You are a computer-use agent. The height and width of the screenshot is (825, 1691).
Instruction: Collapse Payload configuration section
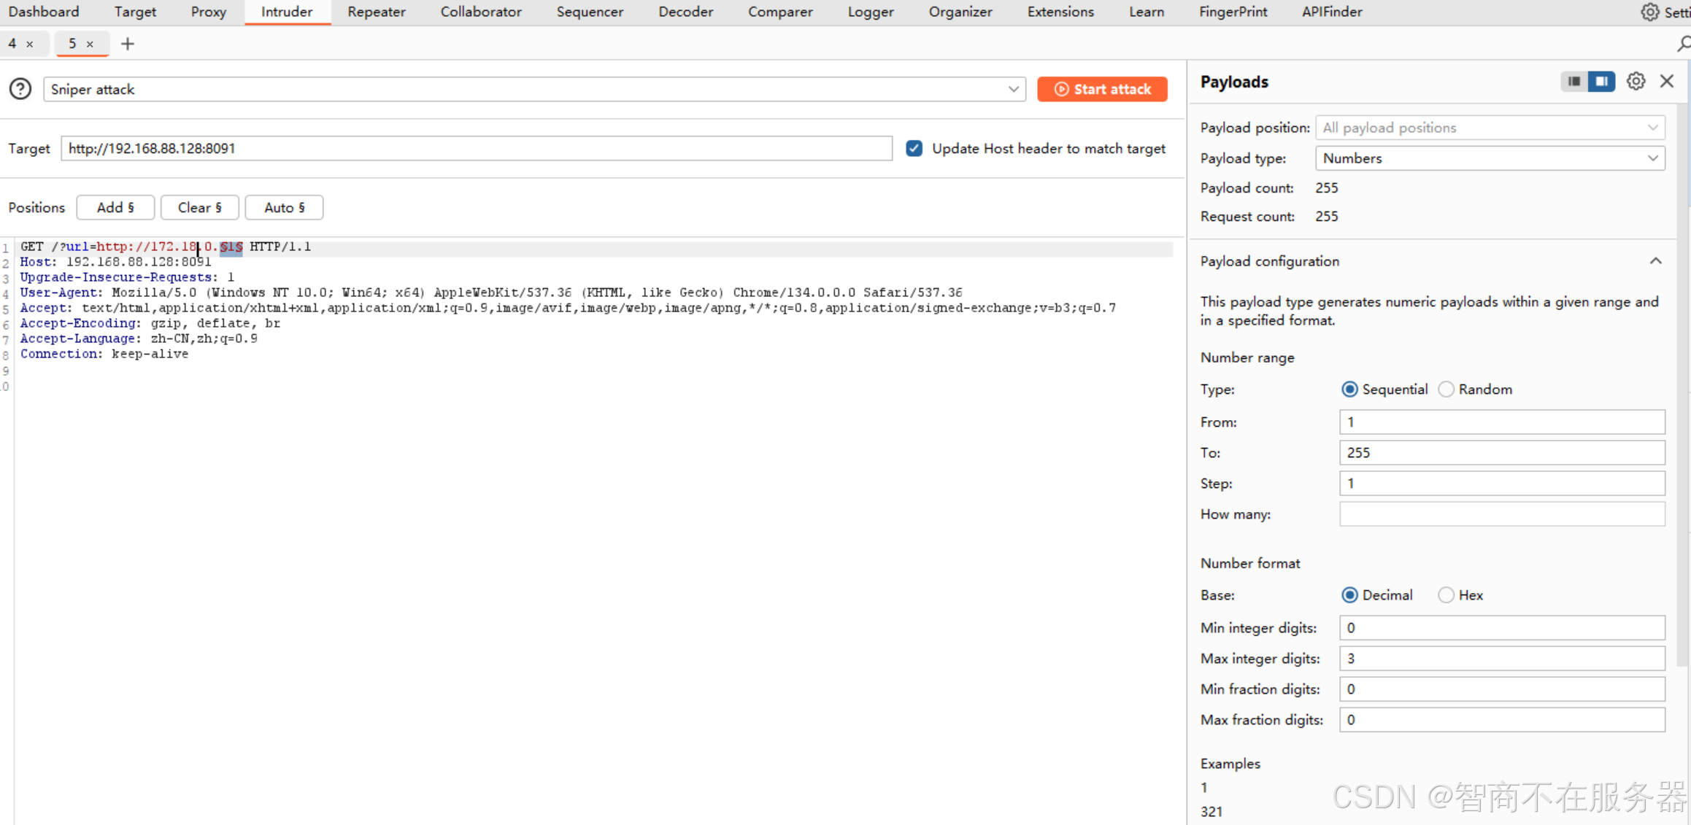pyautogui.click(x=1655, y=261)
